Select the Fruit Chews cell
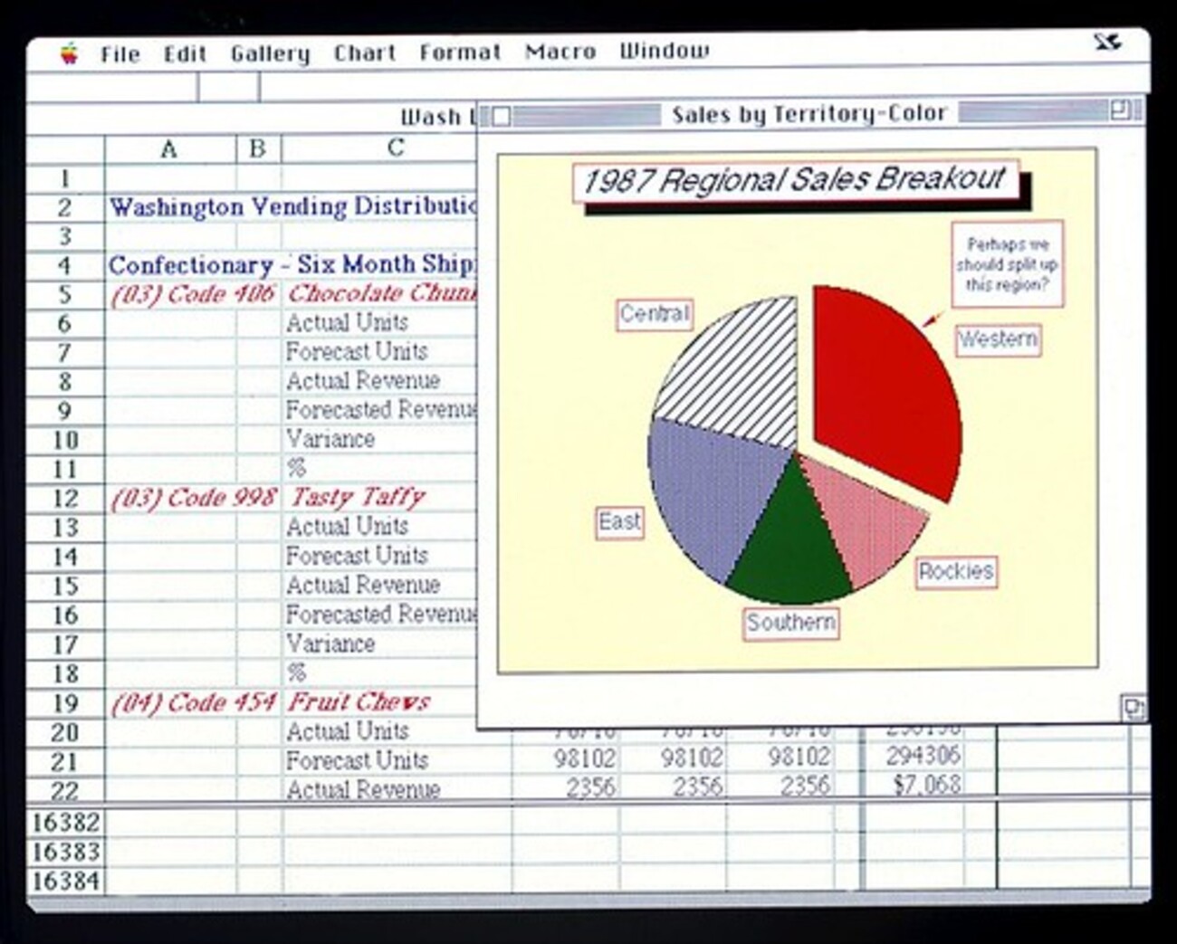 (x=359, y=702)
